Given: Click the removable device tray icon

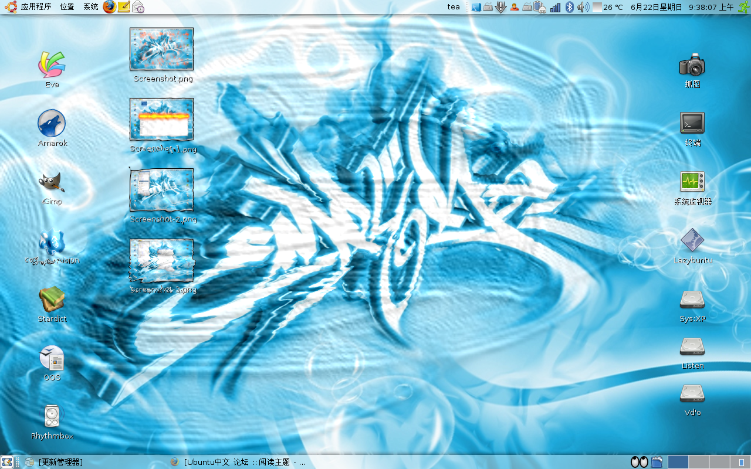Looking at the screenshot, I should coord(540,7).
